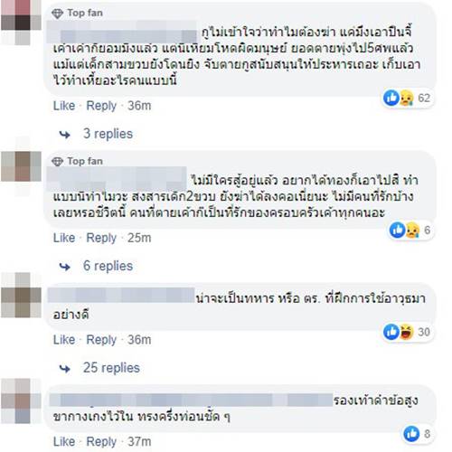
Task: Like the first comment posted 36m ago
Action: click(x=64, y=106)
